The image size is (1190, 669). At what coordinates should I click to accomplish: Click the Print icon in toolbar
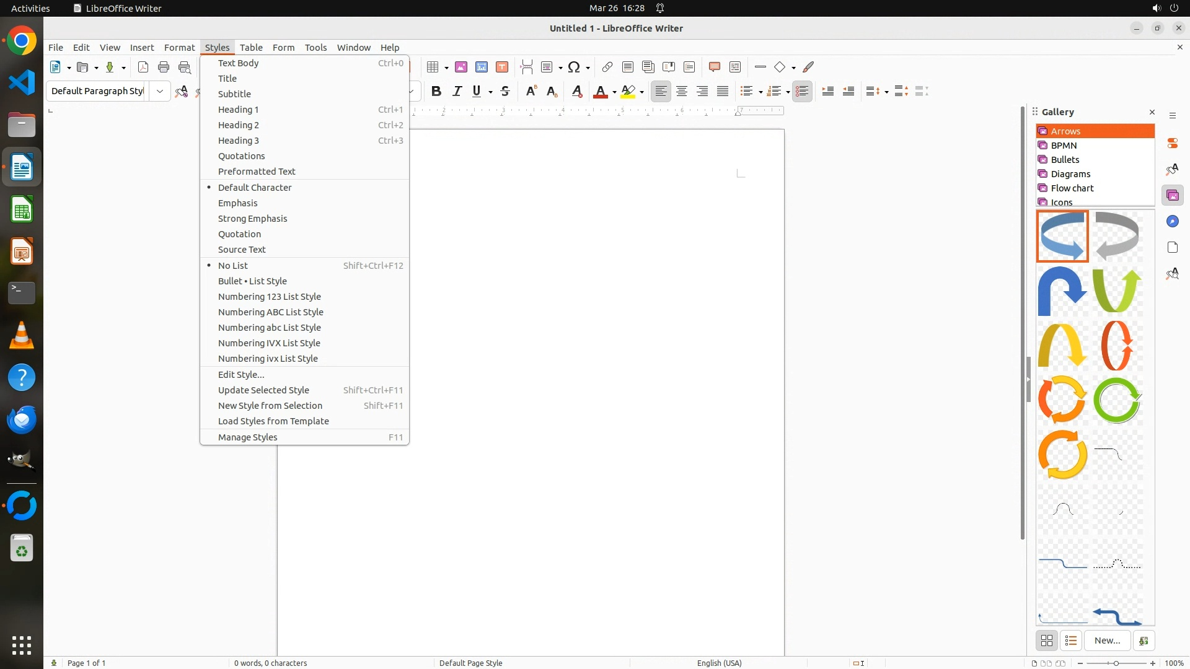164,68
